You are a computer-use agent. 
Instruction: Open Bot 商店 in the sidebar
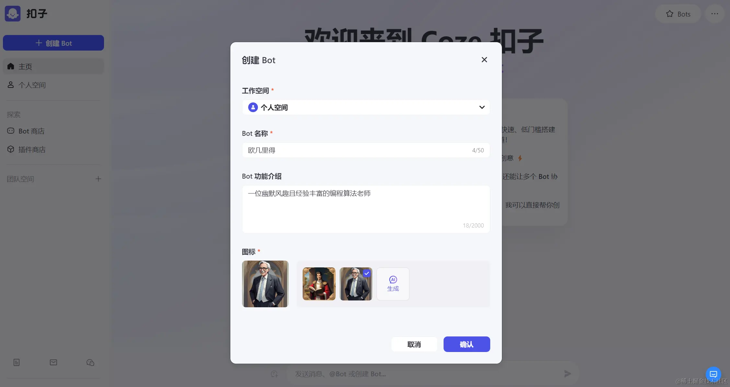(31, 131)
